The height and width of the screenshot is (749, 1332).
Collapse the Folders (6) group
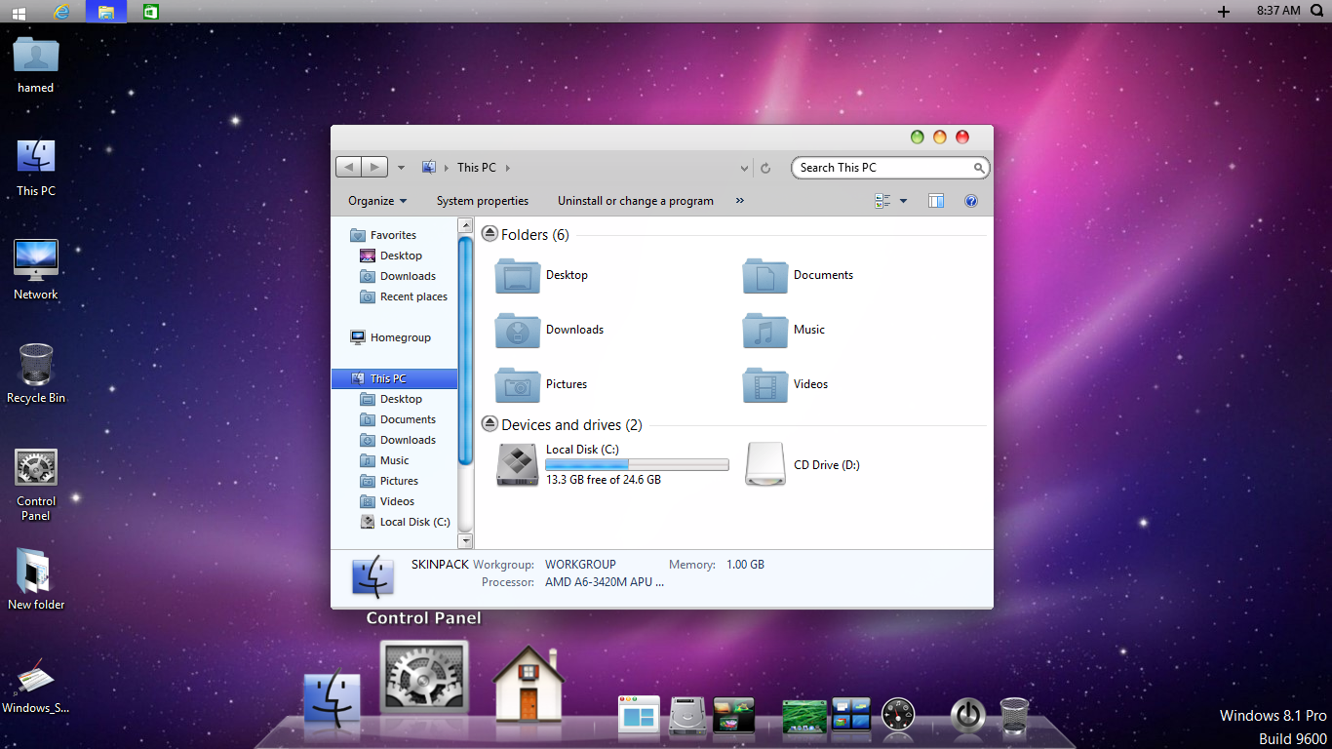point(490,234)
